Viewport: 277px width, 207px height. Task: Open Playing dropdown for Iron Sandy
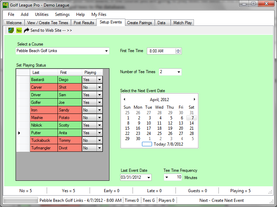(x=99, y=110)
